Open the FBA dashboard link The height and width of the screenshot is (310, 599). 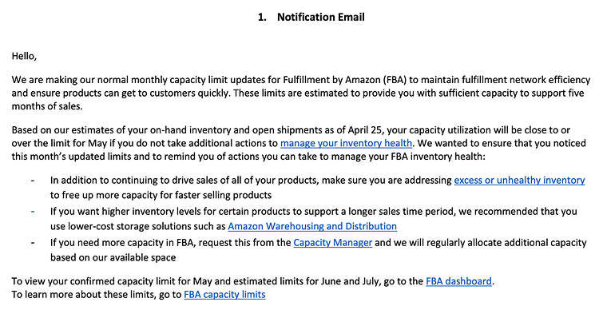(458, 281)
